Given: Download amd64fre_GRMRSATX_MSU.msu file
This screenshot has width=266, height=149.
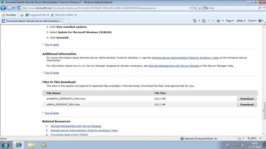Looking at the screenshot, I should (247, 99).
